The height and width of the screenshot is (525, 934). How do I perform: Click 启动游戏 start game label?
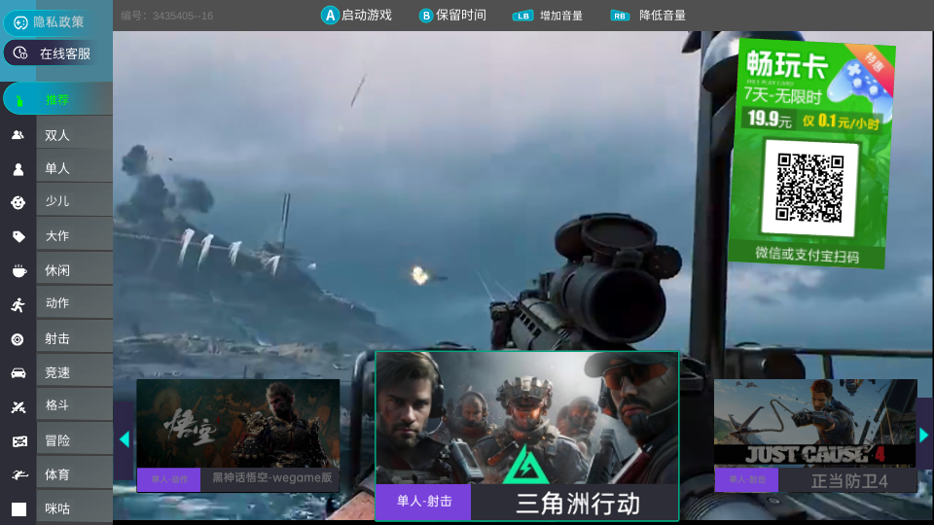(367, 16)
